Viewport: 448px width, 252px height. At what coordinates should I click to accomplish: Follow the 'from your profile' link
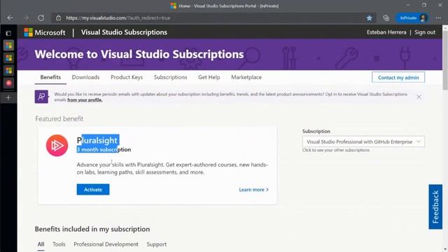85,100
